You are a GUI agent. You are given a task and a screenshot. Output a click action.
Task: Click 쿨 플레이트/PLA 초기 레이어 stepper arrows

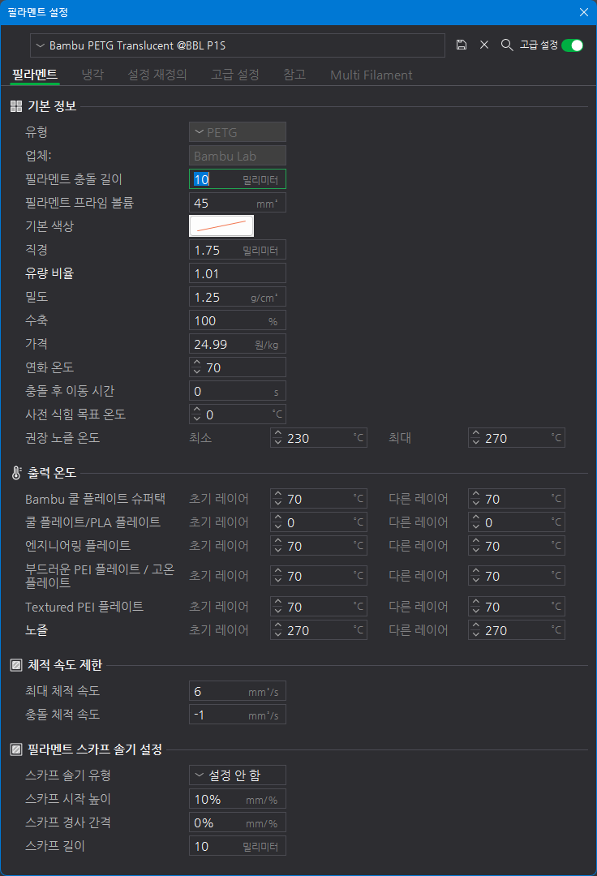(278, 522)
